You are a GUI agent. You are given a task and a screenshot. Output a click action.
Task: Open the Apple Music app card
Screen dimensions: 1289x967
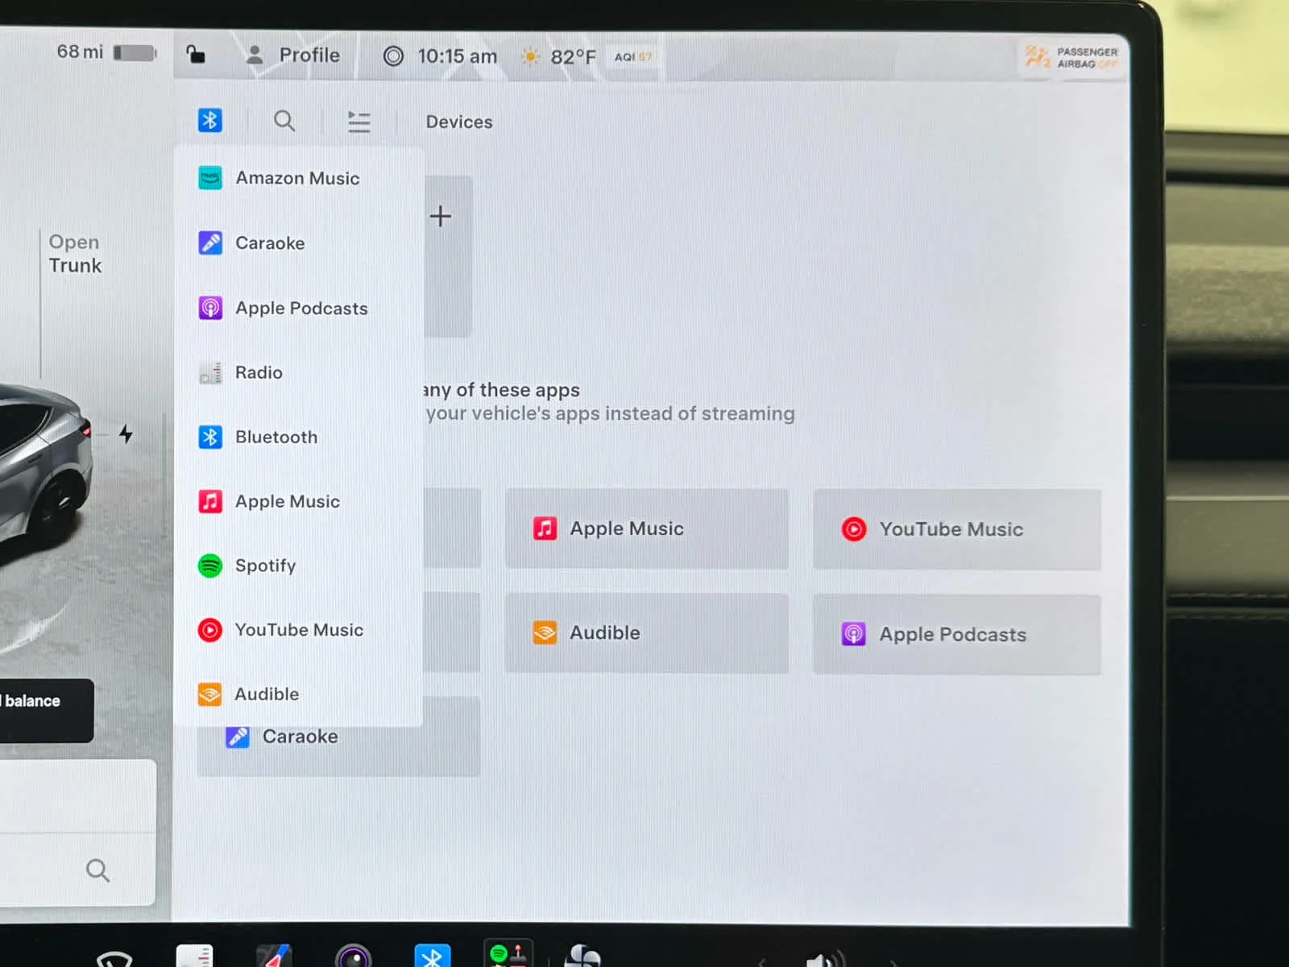click(646, 529)
